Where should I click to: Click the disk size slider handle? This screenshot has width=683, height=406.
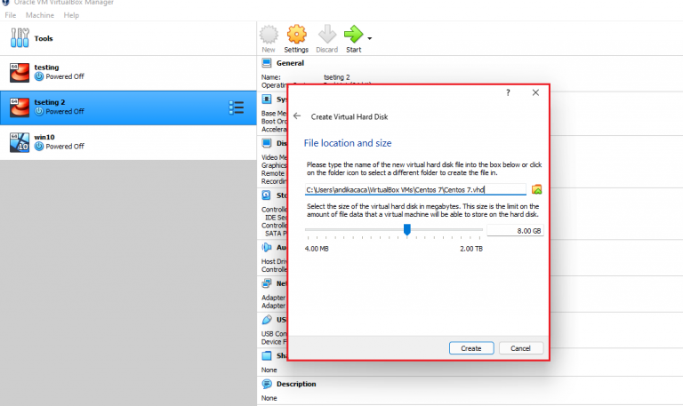406,230
